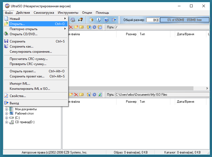Select Мои документы in the tree
The width and height of the screenshot is (212, 157).
[26, 109]
